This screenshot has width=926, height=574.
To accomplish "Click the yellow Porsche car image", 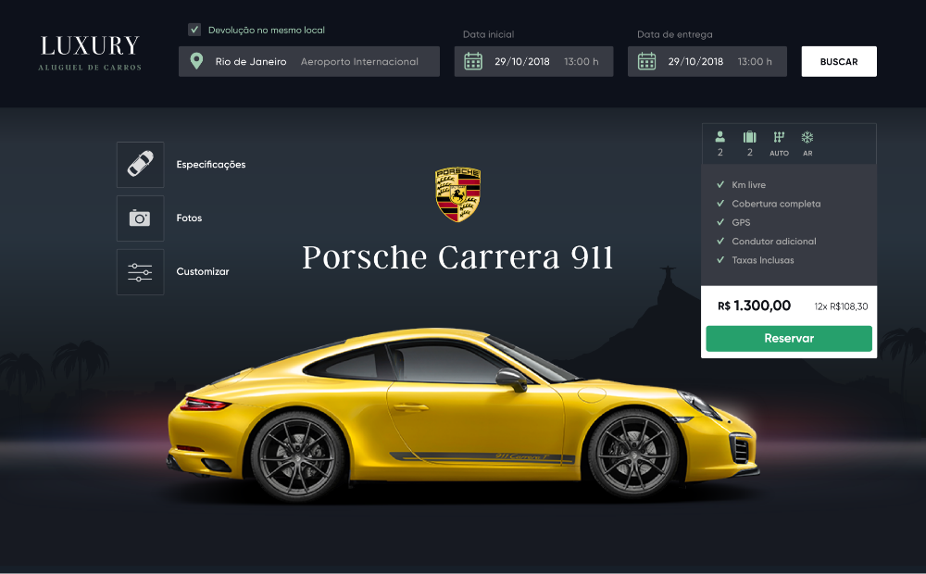I will pos(464,415).
